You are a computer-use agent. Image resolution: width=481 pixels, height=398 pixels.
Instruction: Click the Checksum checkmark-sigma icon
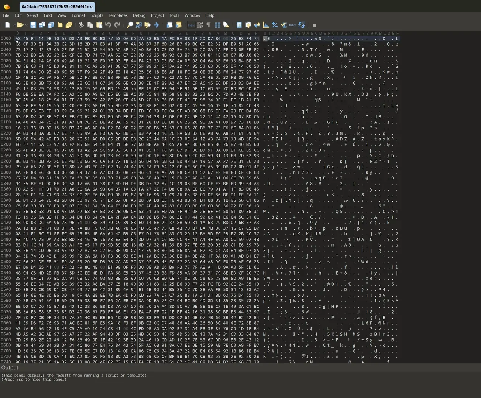[x=284, y=25]
